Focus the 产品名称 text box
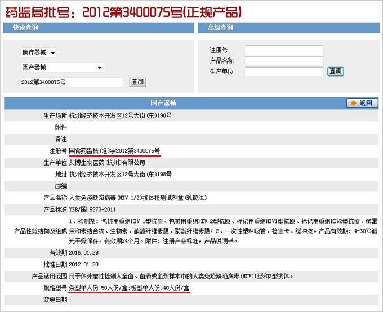The image size is (383, 312). pos(284,61)
